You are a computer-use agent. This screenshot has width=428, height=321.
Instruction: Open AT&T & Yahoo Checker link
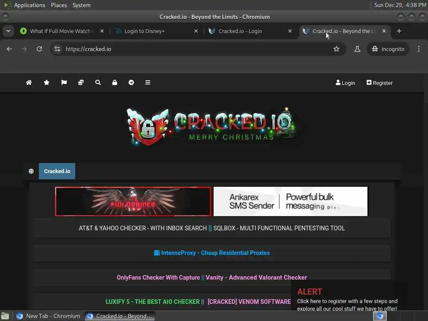tap(143, 228)
